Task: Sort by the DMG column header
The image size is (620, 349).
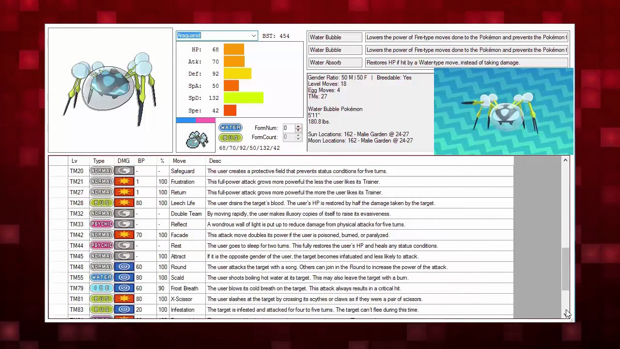Action: click(124, 161)
